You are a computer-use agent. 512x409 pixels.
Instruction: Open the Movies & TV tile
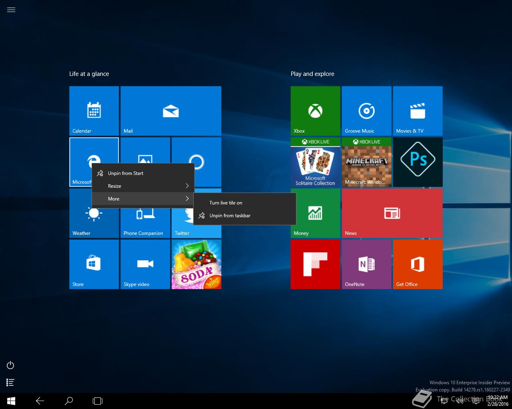[418, 111]
